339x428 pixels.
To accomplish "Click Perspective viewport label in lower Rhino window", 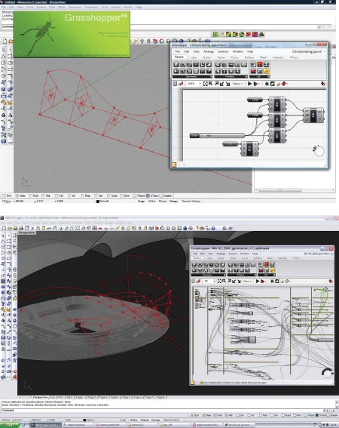I will tap(26, 232).
